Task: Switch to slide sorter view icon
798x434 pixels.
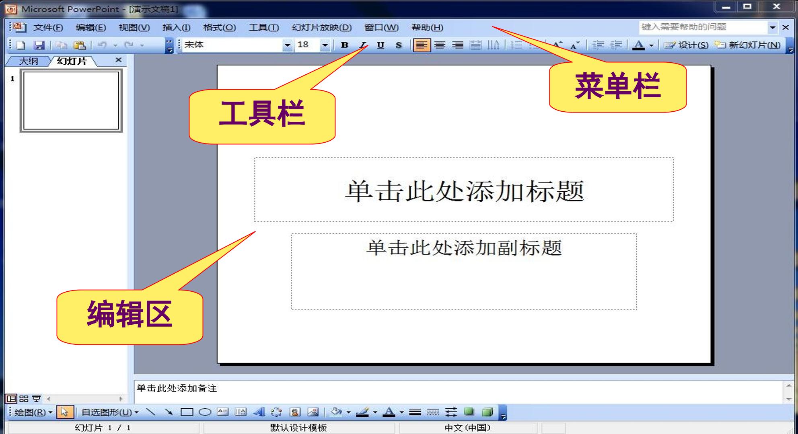Action: tap(24, 399)
